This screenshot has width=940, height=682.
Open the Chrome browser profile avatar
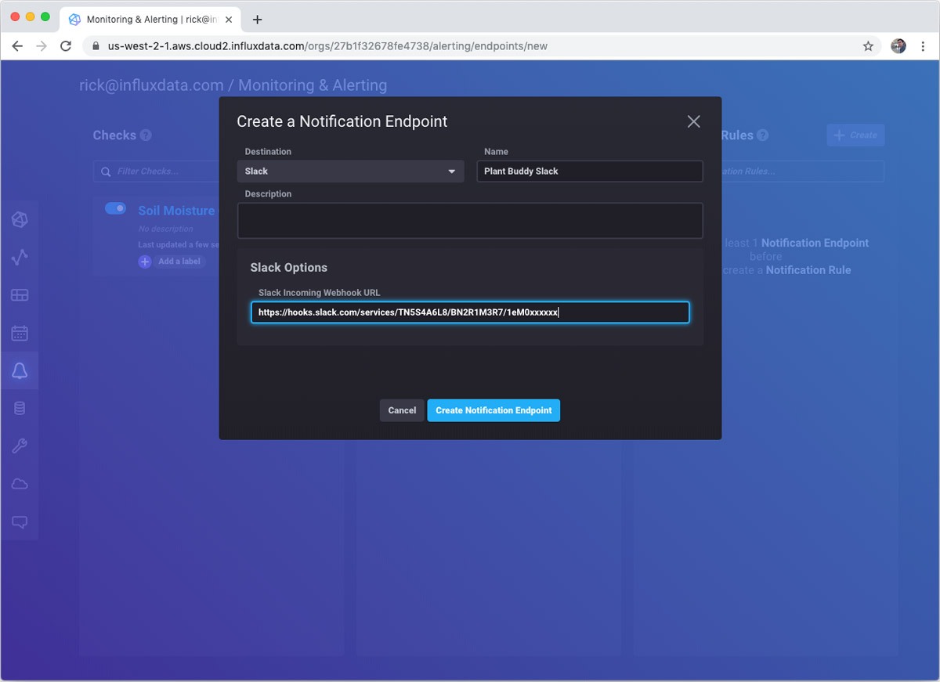(898, 46)
